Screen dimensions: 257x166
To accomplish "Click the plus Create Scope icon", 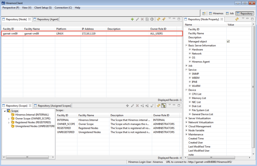I will point(127,106).
